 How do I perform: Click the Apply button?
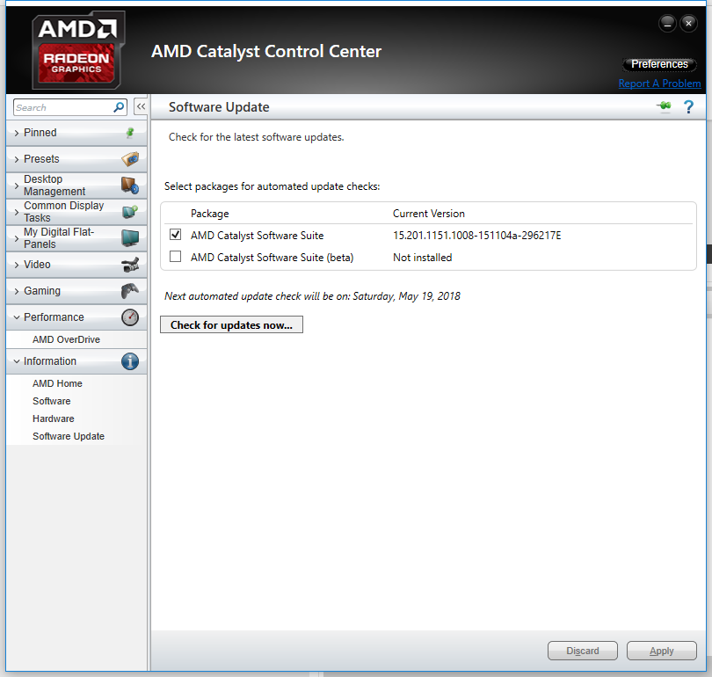pyautogui.click(x=662, y=651)
